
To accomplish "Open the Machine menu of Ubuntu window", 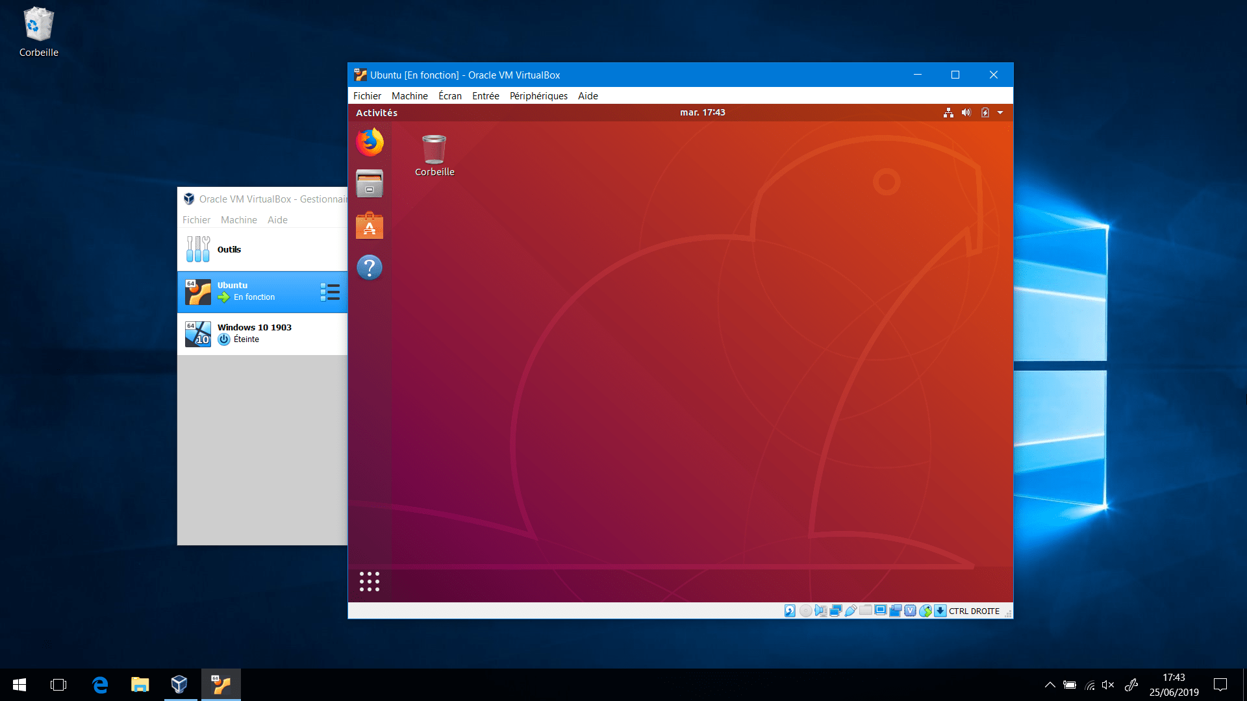I will 410,96.
